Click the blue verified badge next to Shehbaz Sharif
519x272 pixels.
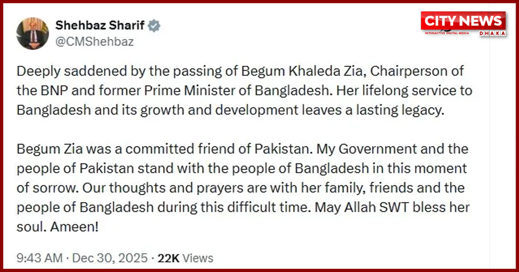[x=154, y=25]
